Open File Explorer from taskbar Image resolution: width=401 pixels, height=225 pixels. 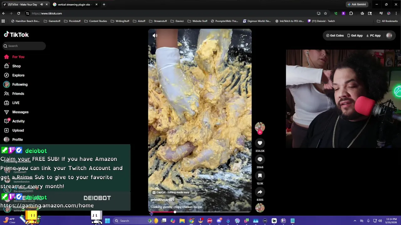point(182,221)
